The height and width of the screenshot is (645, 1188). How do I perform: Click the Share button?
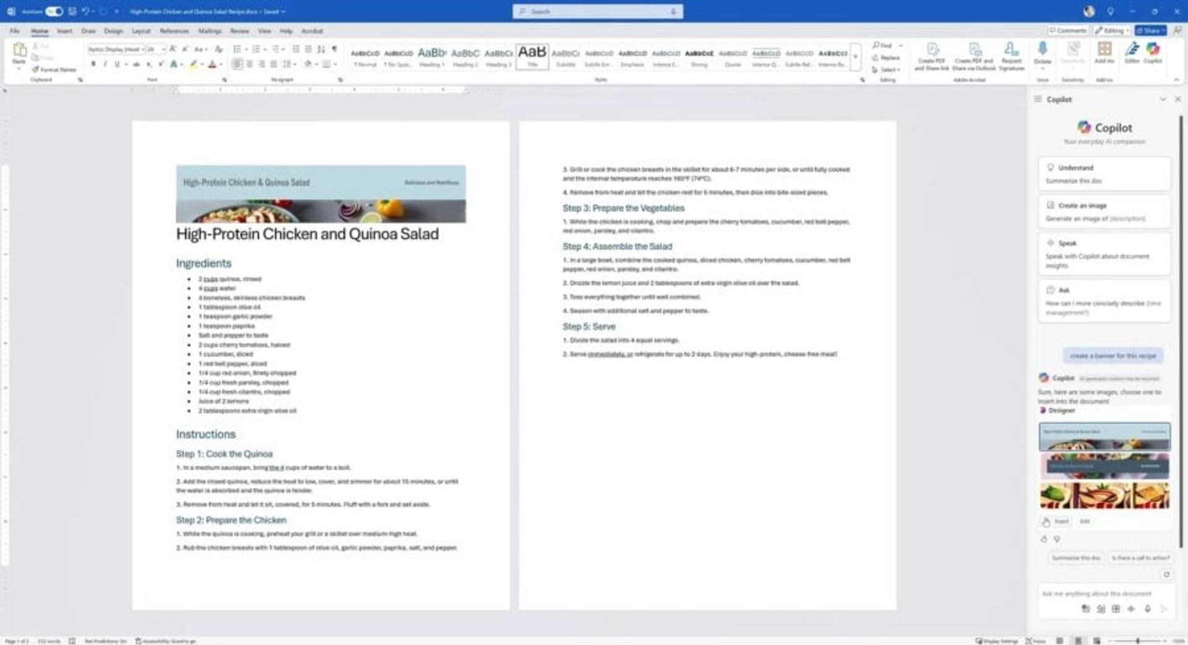coord(1150,30)
